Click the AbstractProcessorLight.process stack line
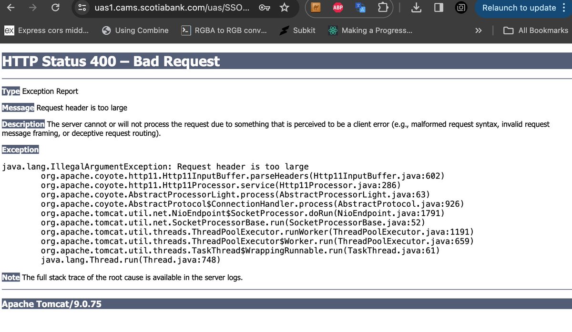572x332 pixels. [x=235, y=195]
